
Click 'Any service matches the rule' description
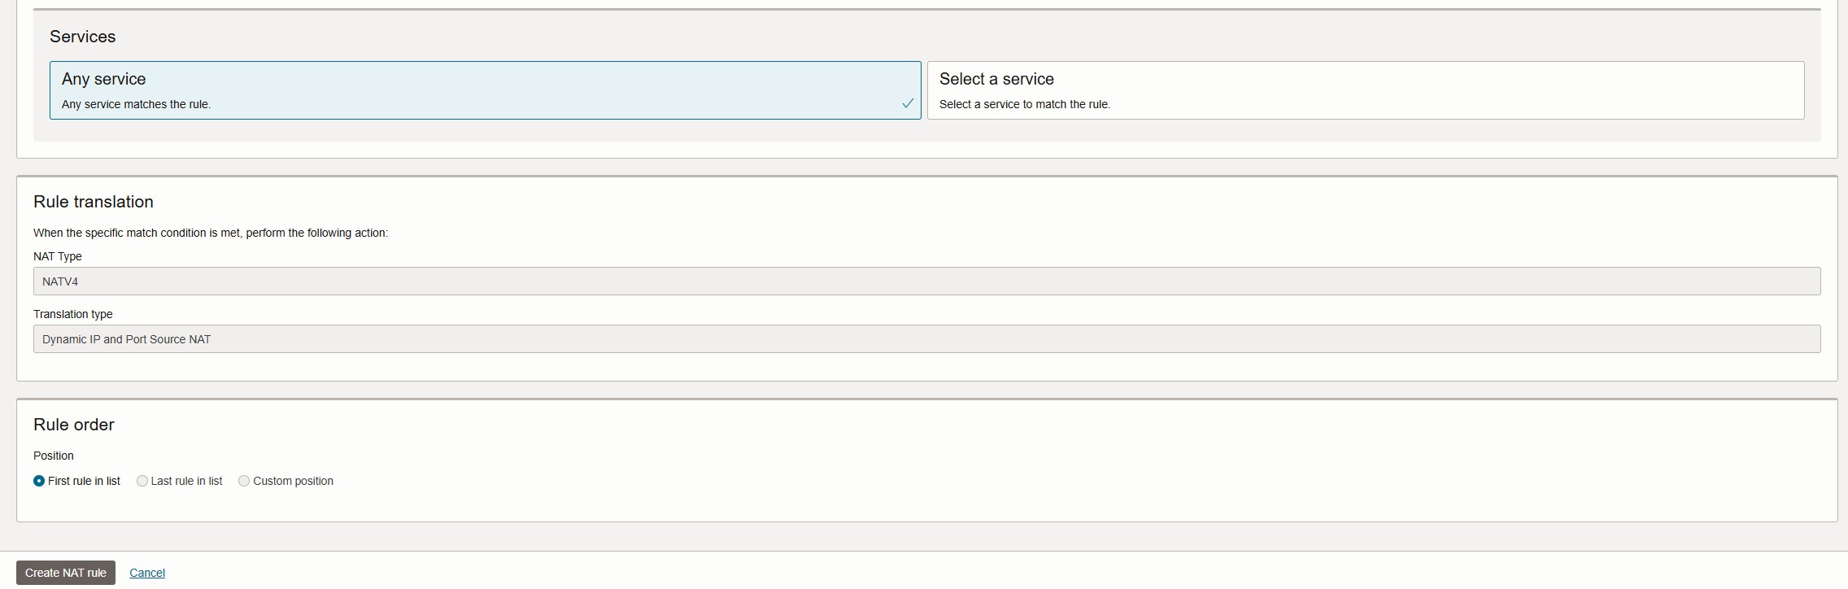click(136, 104)
